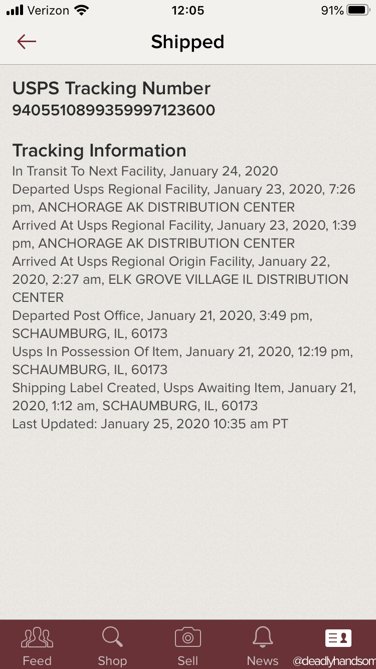Tap the Sell camera icon
Screen dimensions: 376x669
click(188, 637)
